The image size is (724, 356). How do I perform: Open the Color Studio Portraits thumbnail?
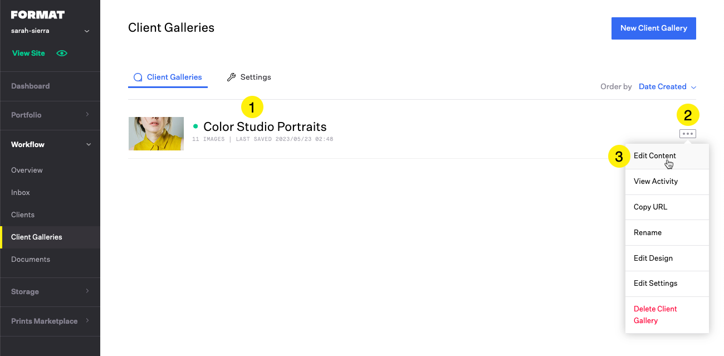(x=156, y=134)
